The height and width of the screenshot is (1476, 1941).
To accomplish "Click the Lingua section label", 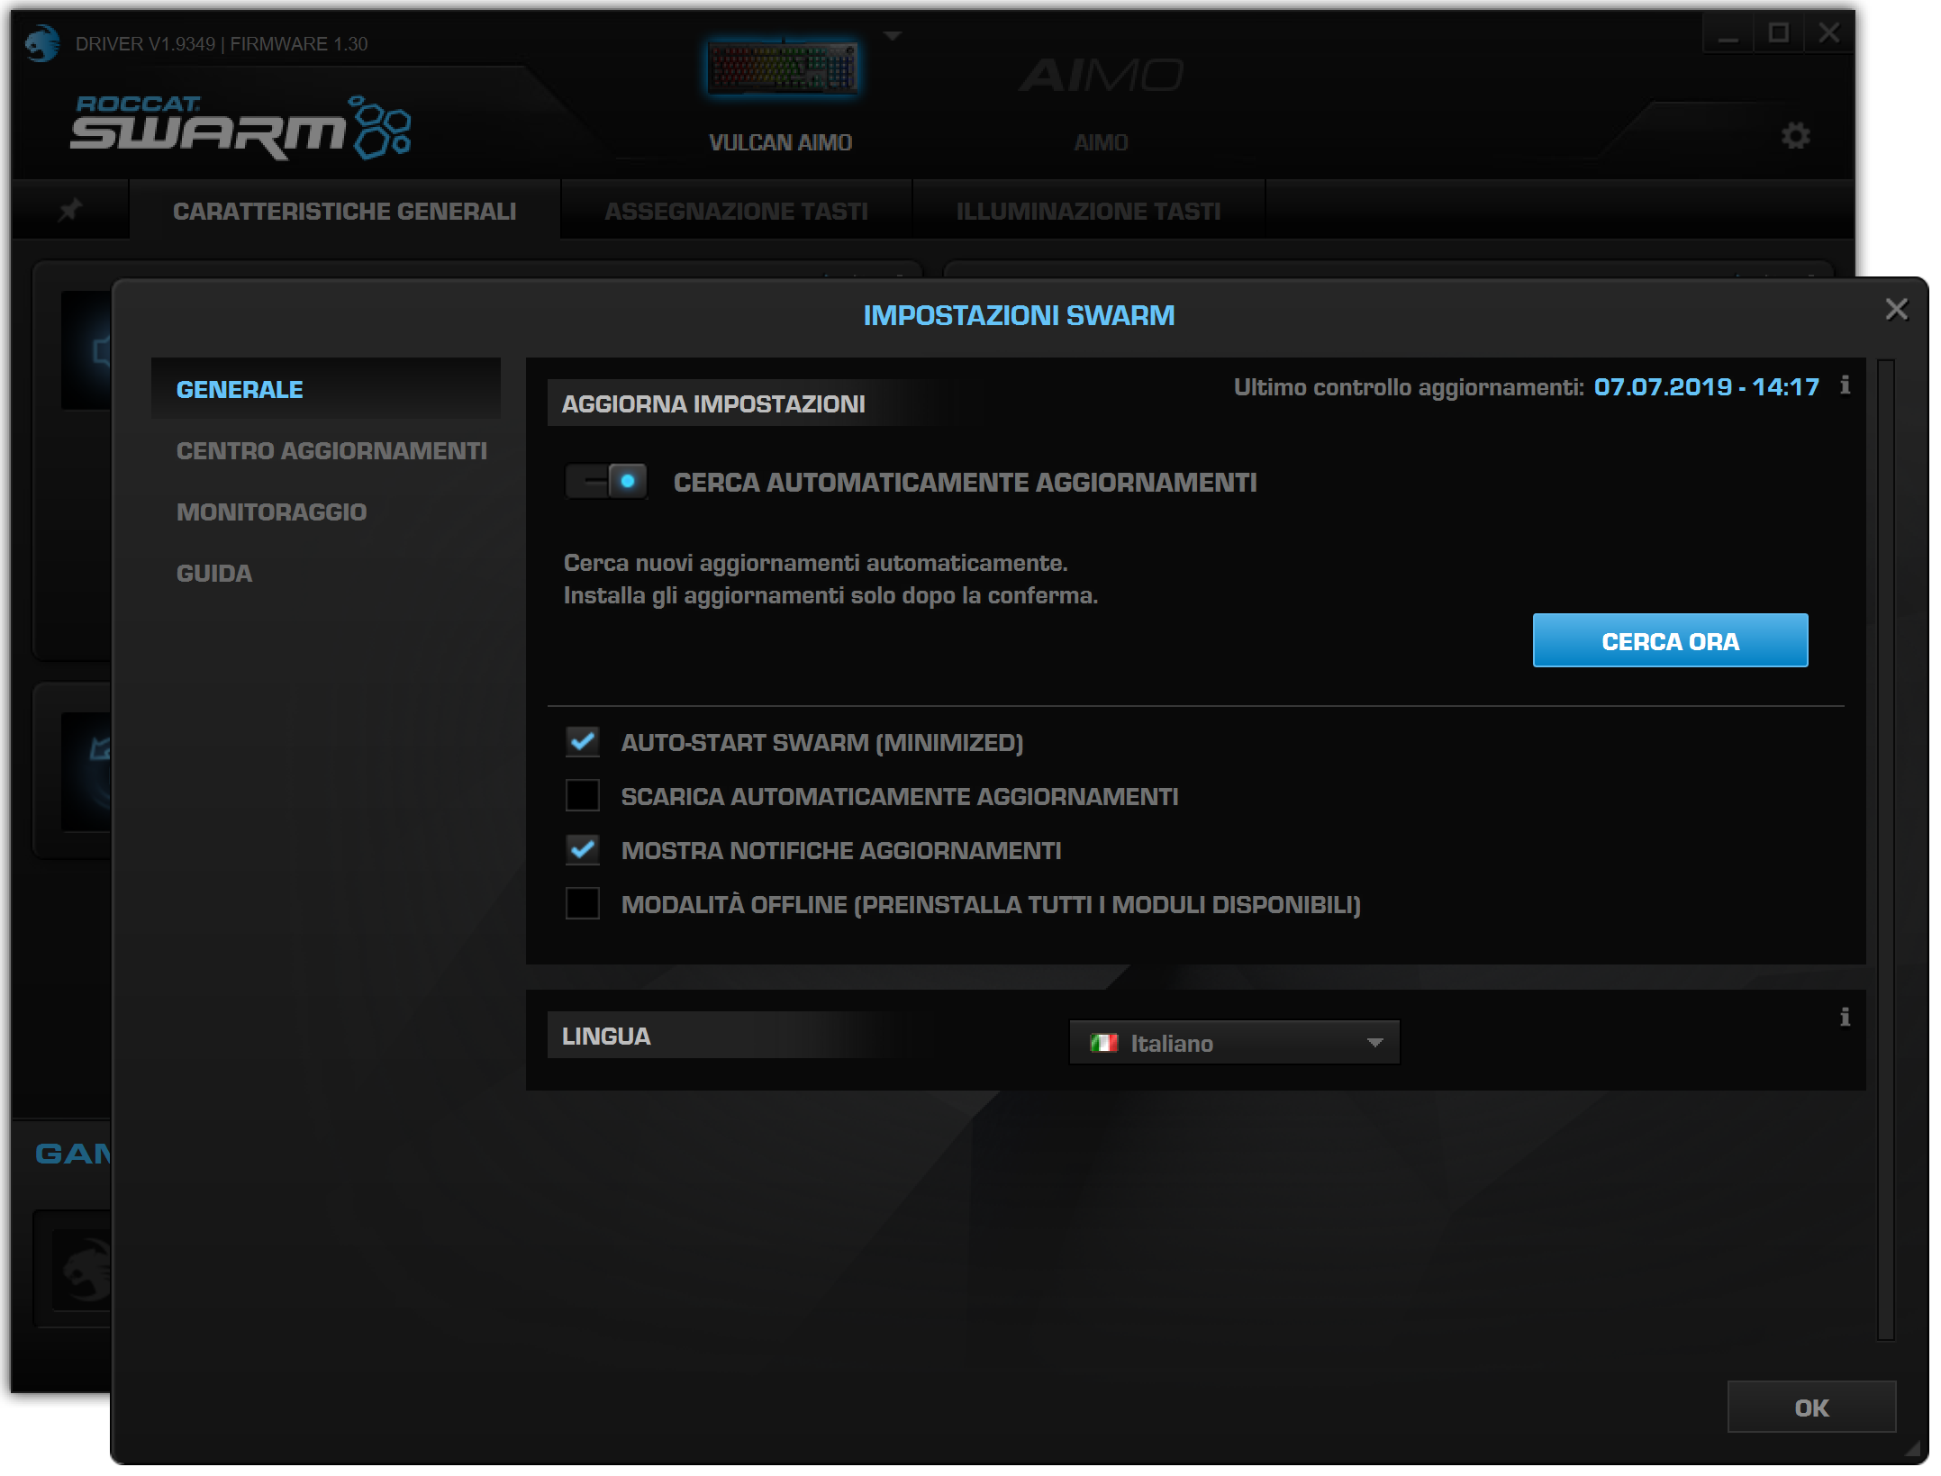I will 606,1036.
